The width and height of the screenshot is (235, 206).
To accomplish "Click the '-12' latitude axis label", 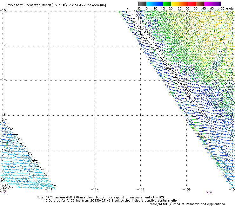I will [3, 45].
